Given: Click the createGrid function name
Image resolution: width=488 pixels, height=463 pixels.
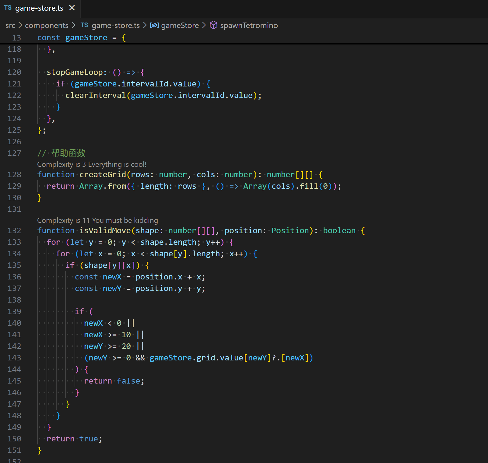Looking at the screenshot, I should [x=103, y=175].
